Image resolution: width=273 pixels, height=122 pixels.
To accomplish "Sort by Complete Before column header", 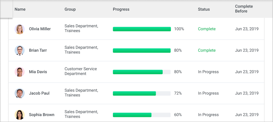I will point(244,9).
